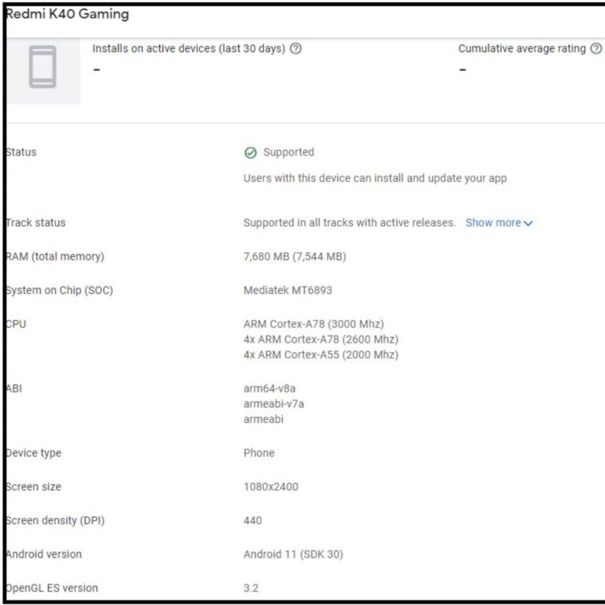This screenshot has height=605, width=605.
Task: Click the OpenGL ES version 3.2 value
Action: (251, 588)
